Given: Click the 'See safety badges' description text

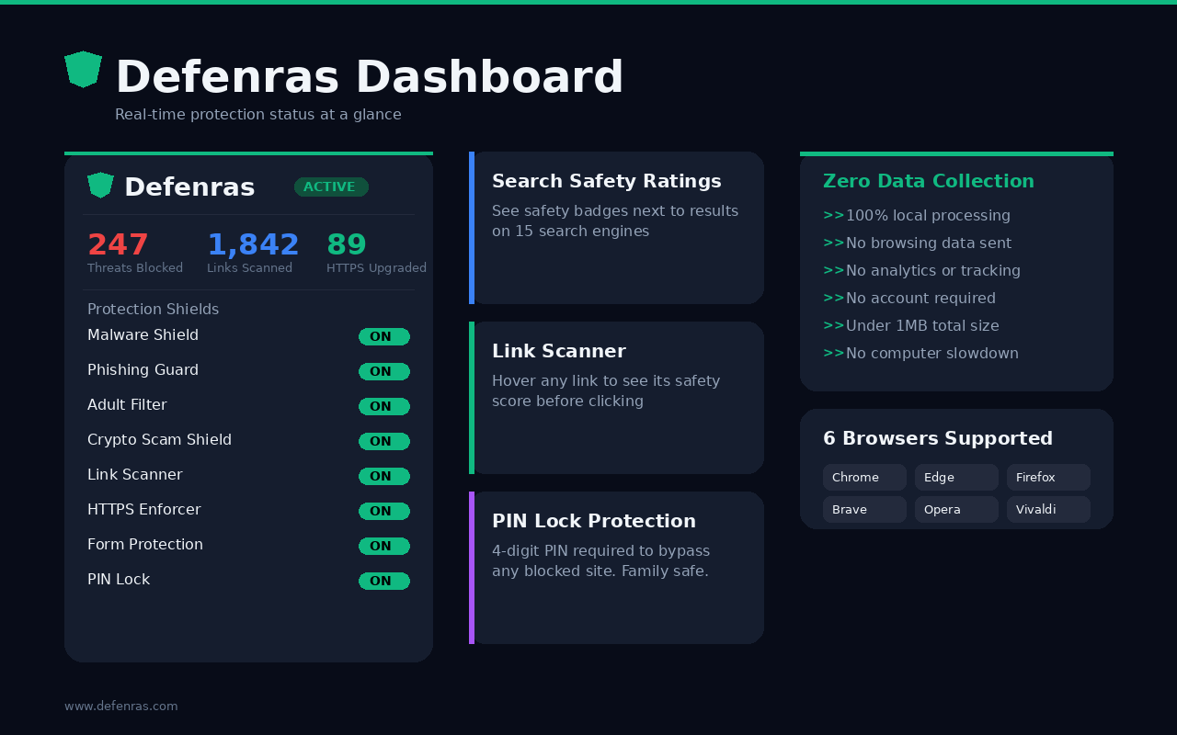Looking at the screenshot, I should [615, 221].
